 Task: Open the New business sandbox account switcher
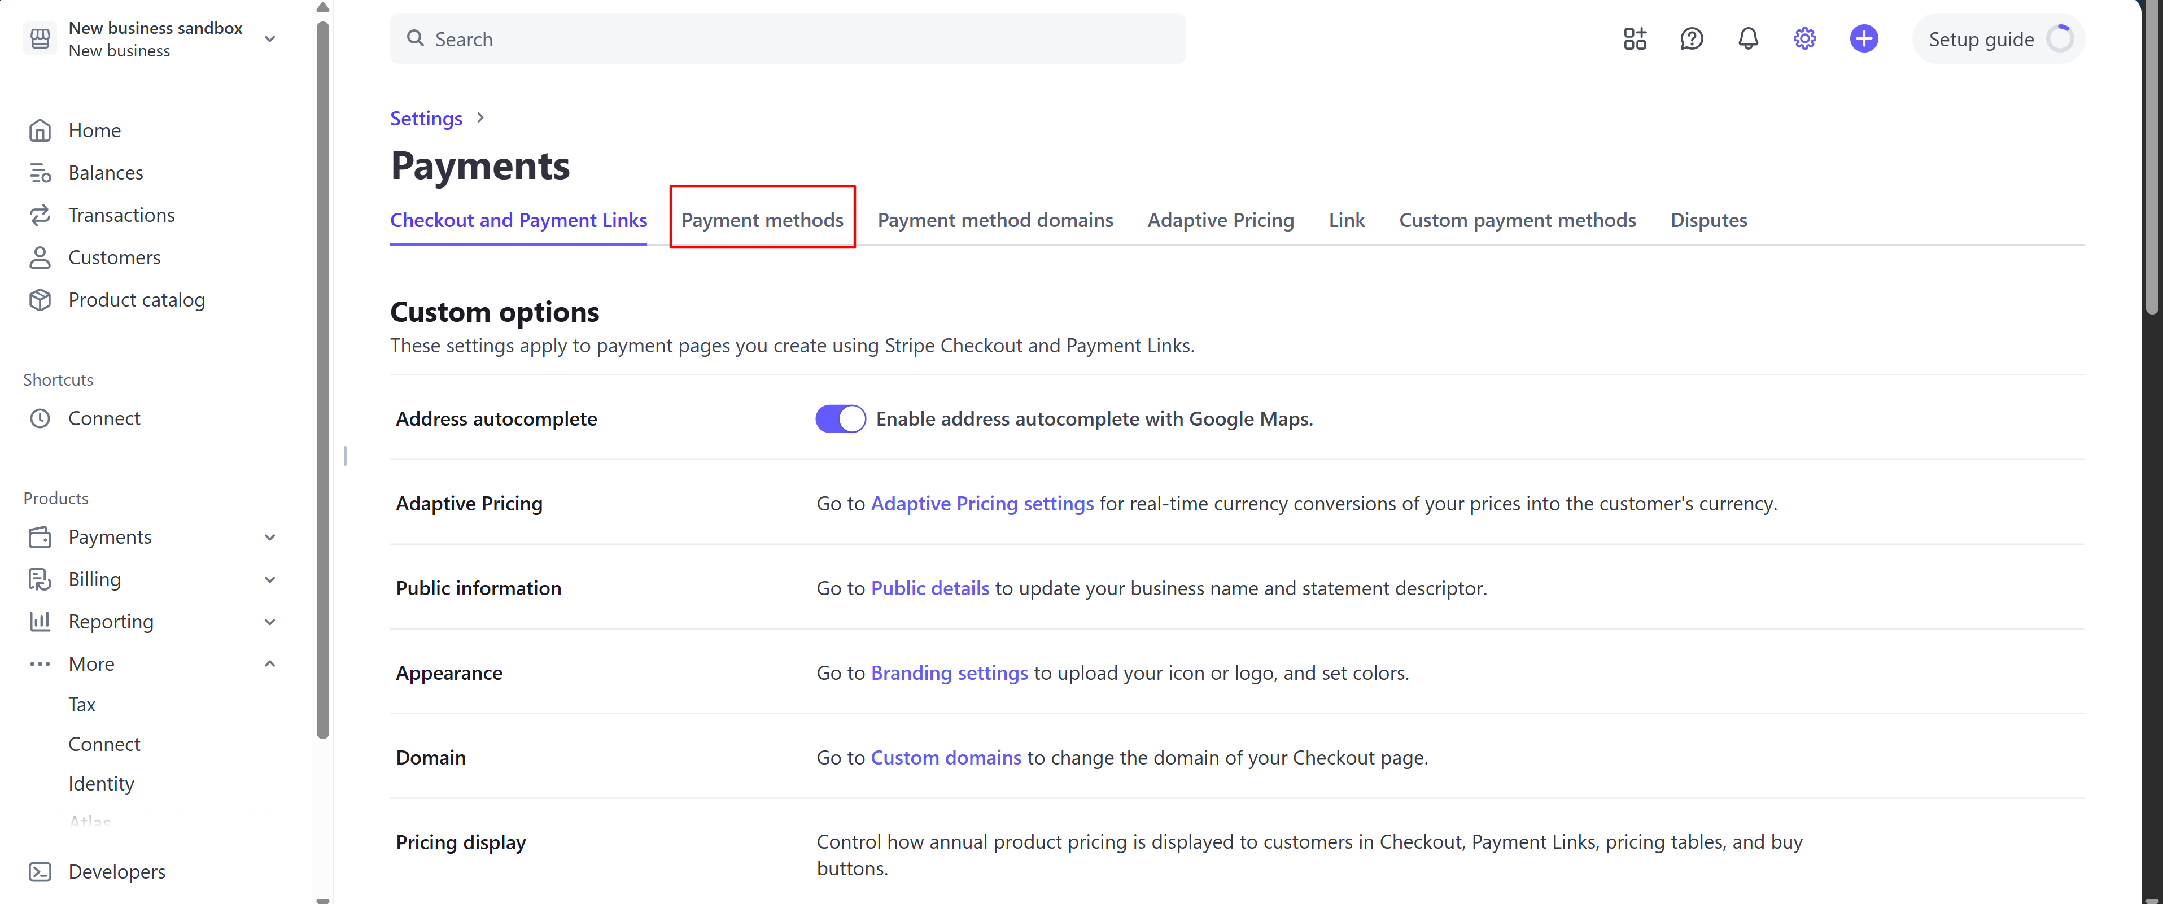click(155, 38)
